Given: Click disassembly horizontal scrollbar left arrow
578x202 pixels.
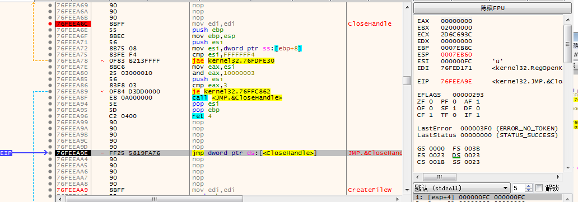Looking at the screenshot, I should (x=59, y=199).
